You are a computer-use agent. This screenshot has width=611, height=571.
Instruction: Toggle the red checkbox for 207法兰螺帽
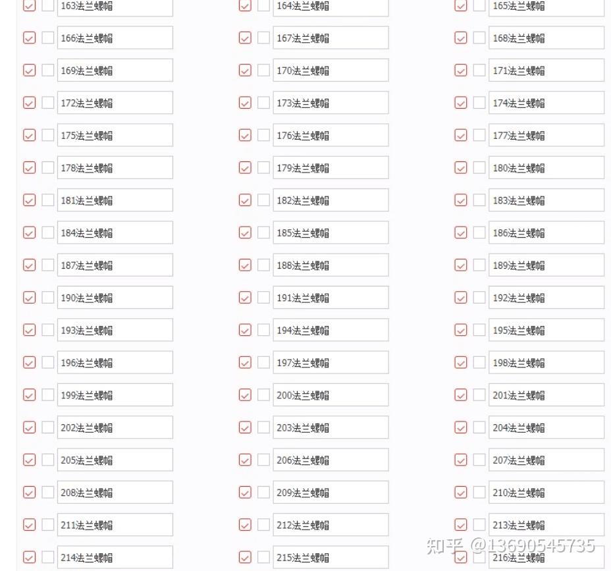click(461, 460)
